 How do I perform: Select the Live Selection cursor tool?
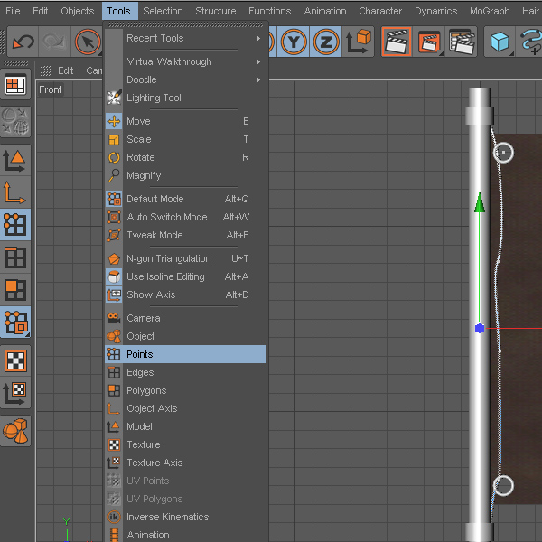coord(87,42)
